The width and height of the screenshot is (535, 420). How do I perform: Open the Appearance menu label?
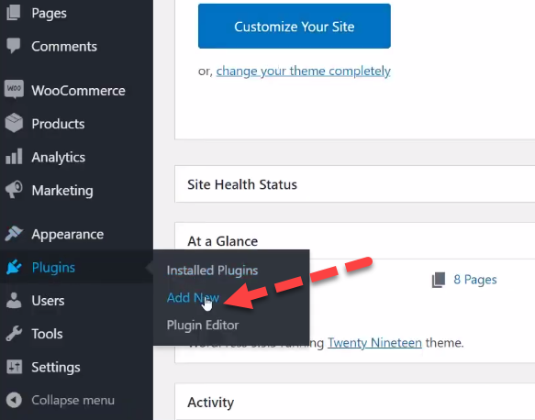pos(68,235)
